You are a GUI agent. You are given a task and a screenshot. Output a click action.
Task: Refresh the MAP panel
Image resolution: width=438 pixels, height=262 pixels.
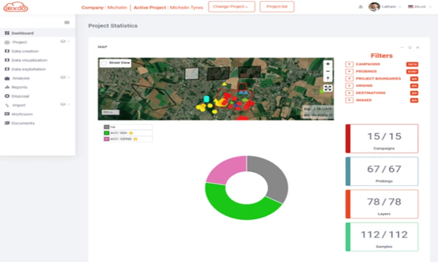click(410, 47)
